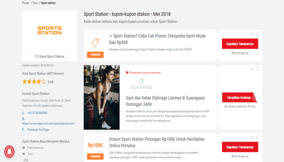Click the Pos Indonesia shipping entry
Screen dimensions: 284x162
coord(35,148)
